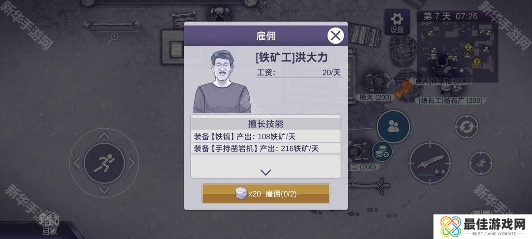Tap the 回家 house icon

(x=50, y=223)
